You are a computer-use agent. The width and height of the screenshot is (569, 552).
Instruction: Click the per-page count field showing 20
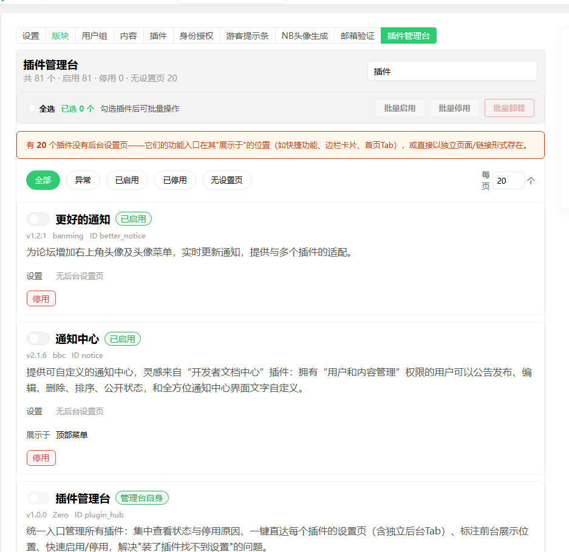(x=508, y=181)
